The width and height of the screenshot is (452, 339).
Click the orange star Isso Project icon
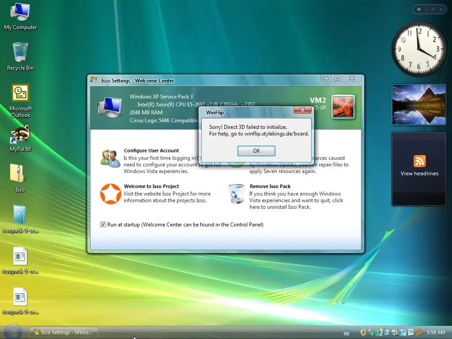pos(110,194)
